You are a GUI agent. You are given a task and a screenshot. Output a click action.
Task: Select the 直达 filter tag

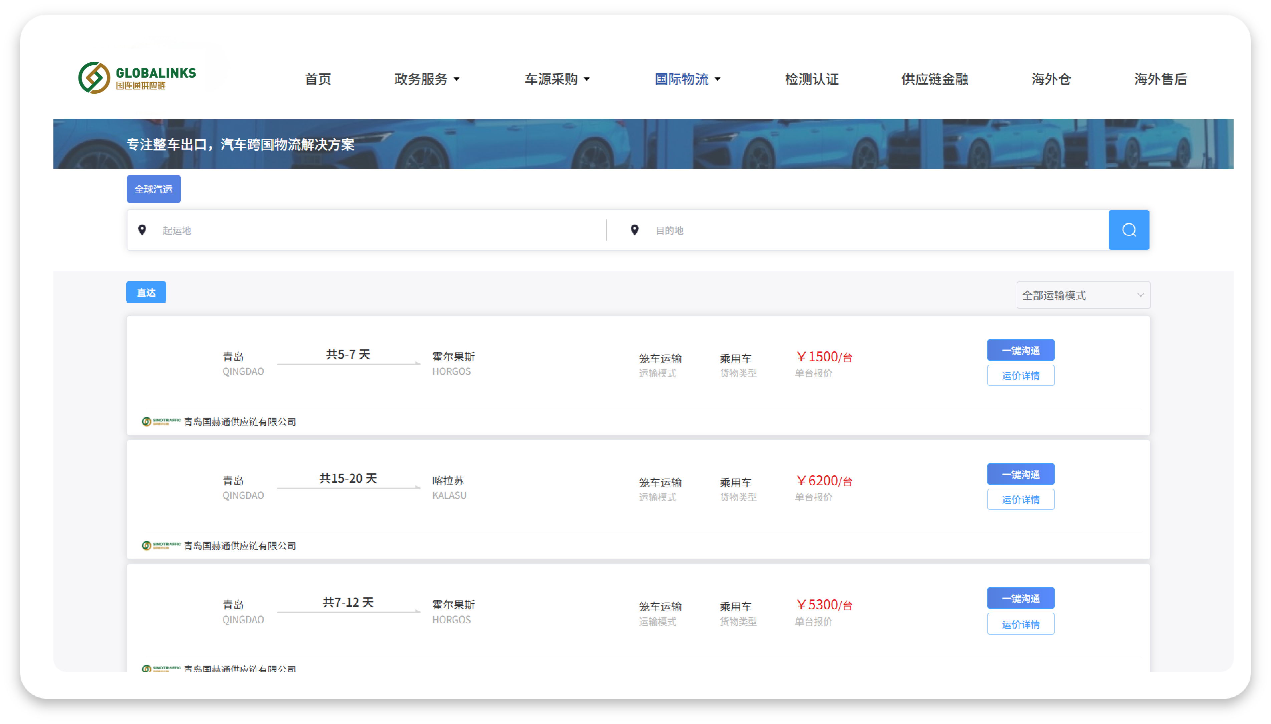pyautogui.click(x=146, y=292)
